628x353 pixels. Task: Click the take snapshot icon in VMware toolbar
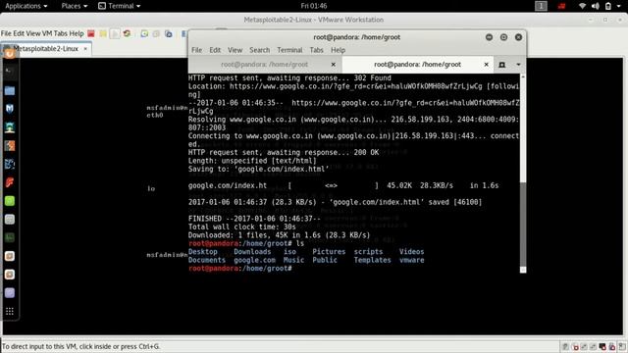point(144,33)
